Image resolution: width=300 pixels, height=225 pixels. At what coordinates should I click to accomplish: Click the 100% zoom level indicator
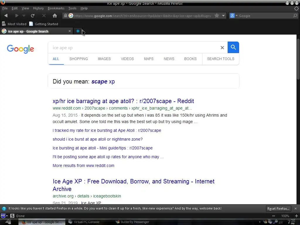click(285, 216)
